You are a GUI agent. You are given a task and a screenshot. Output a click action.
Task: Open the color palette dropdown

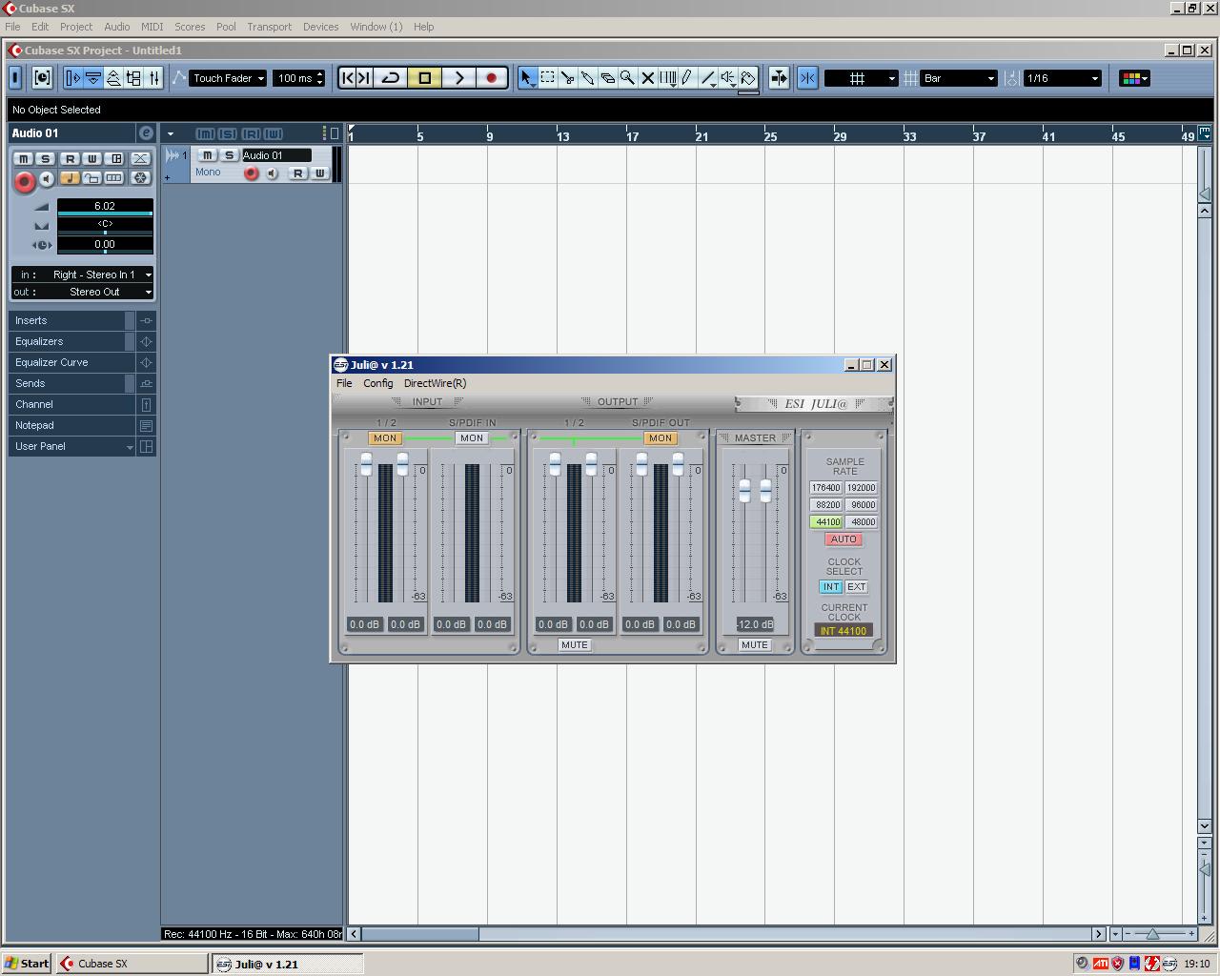(x=1134, y=78)
